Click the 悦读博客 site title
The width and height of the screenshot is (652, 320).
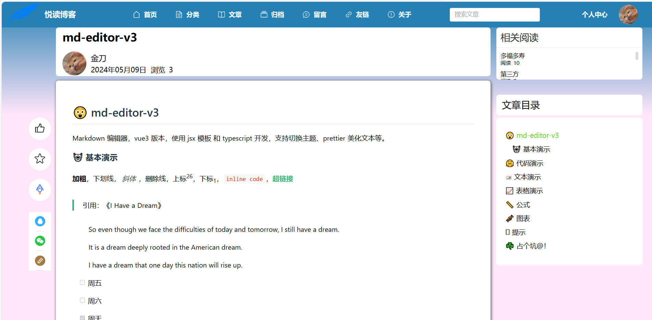tap(60, 14)
